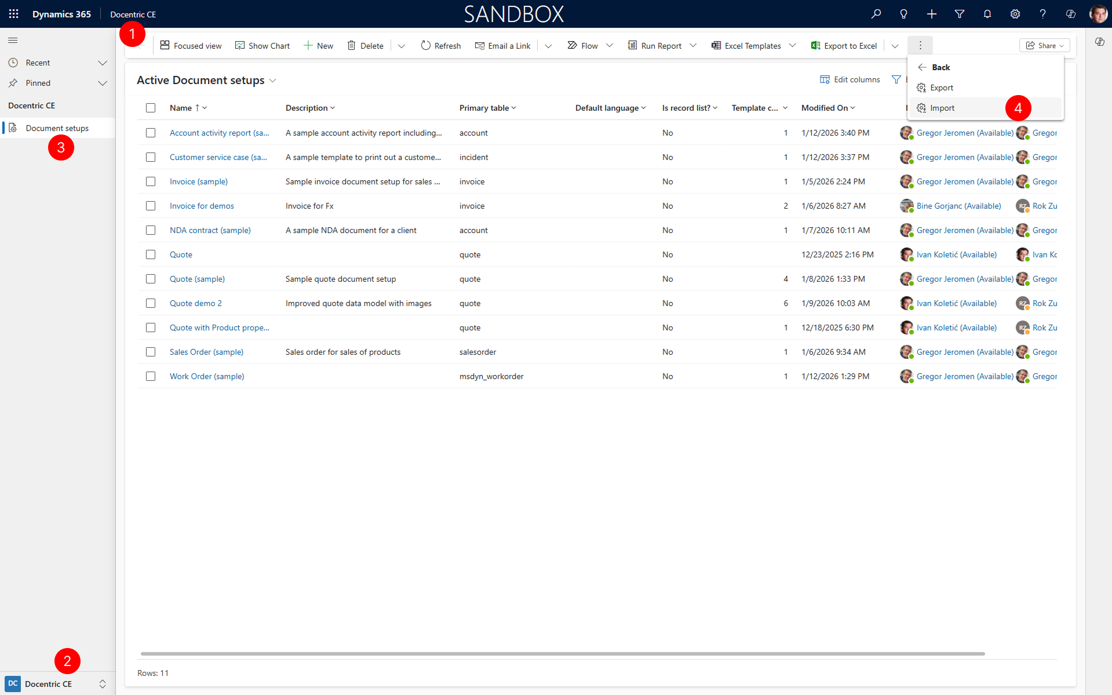Screen dimensions: 1112x695
Task: Select the Sales Order (sample) checkbox
Action: tap(151, 352)
